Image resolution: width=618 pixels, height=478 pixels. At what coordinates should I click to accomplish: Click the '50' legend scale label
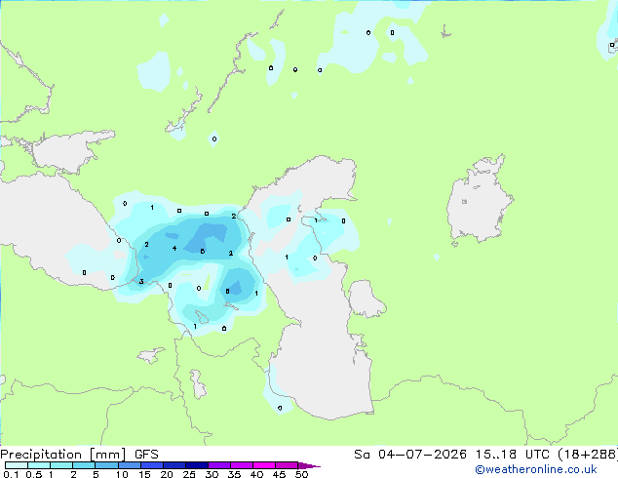tap(301, 474)
